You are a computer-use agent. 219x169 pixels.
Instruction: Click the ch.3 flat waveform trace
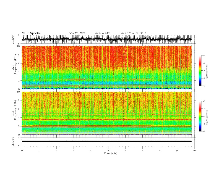(x=106, y=141)
